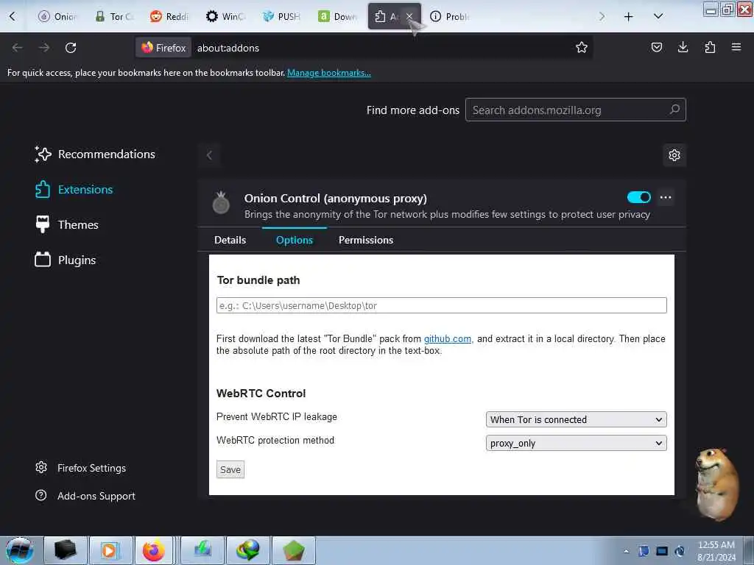Select Extensions in the sidebar
The width and height of the screenshot is (754, 565).
coord(74,189)
